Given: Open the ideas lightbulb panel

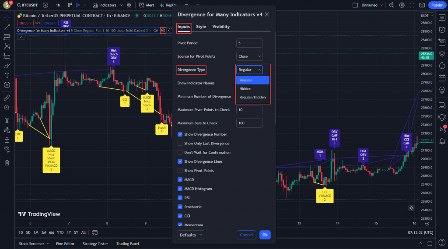Looking at the screenshot, I should (442, 90).
